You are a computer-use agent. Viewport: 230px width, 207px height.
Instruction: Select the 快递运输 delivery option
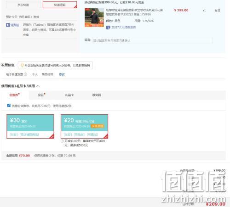60,5
